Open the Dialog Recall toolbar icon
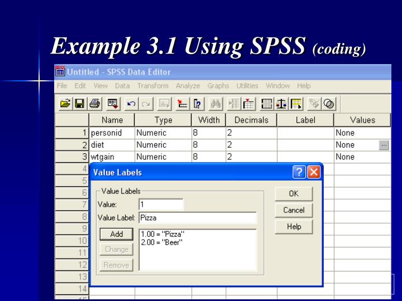The width and height of the screenshot is (402, 301). click(x=113, y=104)
